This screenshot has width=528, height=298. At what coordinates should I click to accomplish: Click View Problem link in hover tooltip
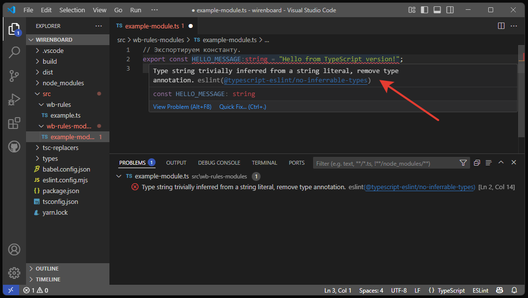182,107
